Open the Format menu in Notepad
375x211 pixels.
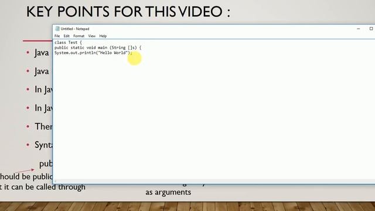[x=79, y=36]
